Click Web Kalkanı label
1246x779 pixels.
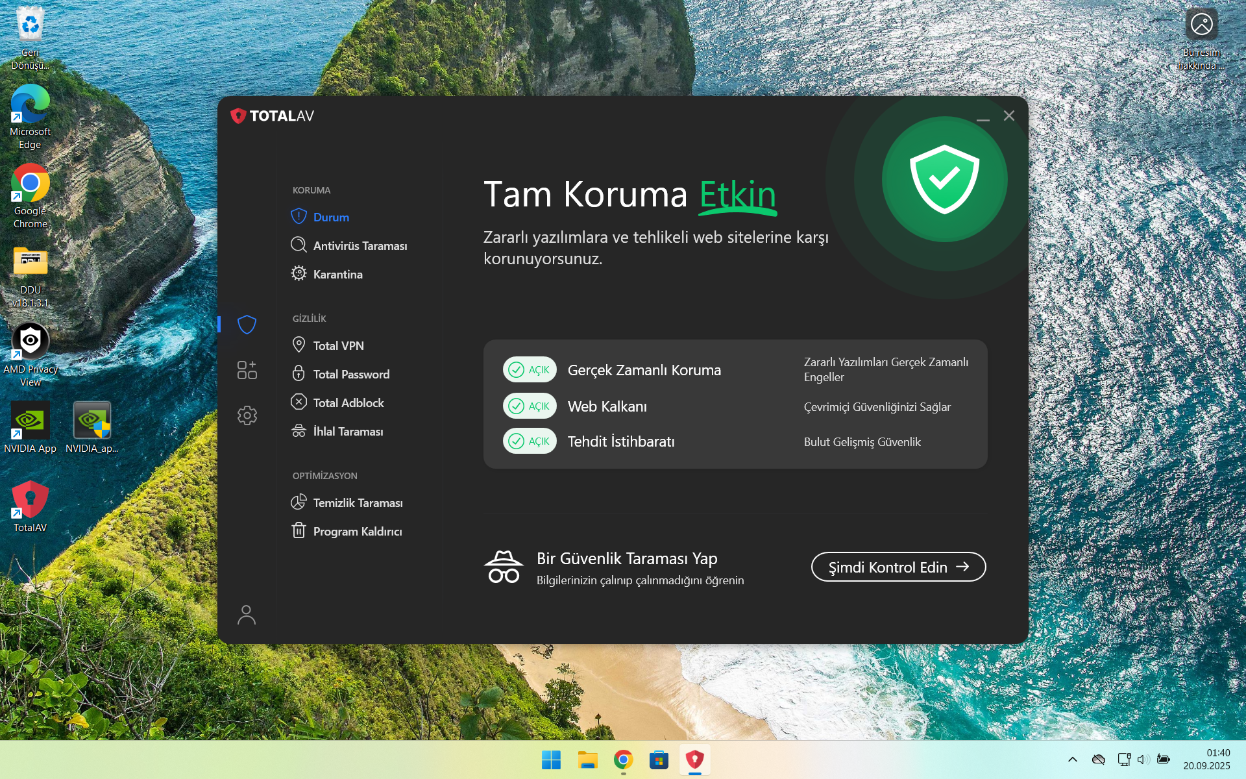click(x=607, y=406)
